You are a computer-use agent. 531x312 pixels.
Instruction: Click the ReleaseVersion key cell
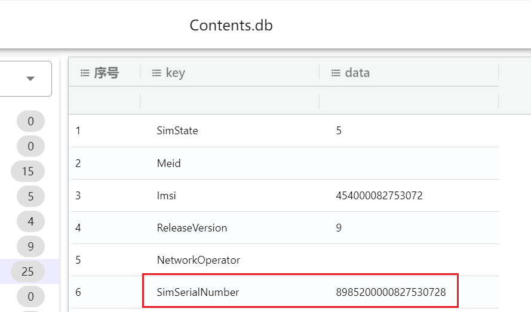(192, 228)
